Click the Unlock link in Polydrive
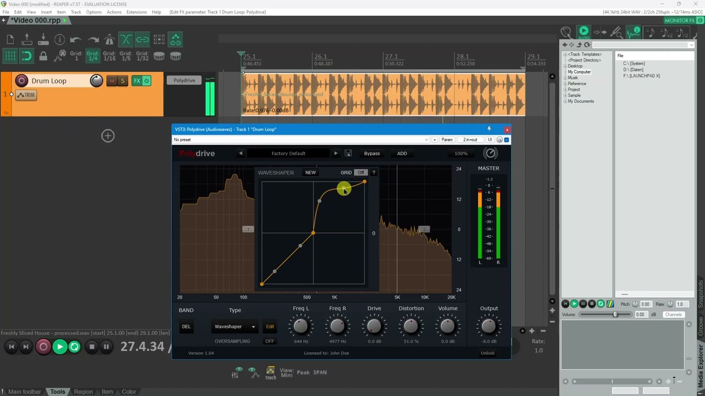 [487, 353]
